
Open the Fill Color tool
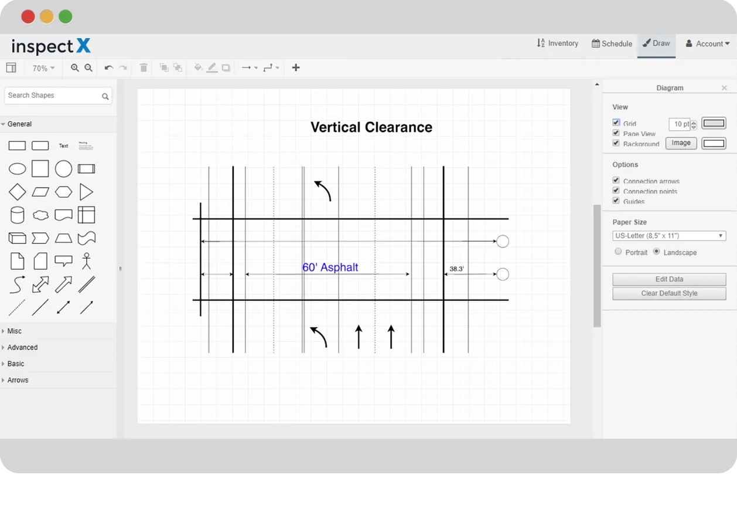198,68
